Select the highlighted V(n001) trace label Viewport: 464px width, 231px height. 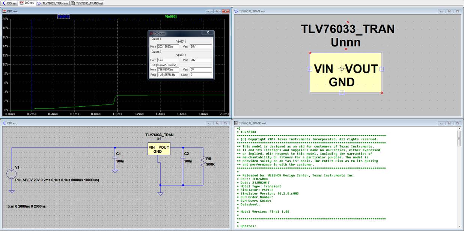coord(63,16)
